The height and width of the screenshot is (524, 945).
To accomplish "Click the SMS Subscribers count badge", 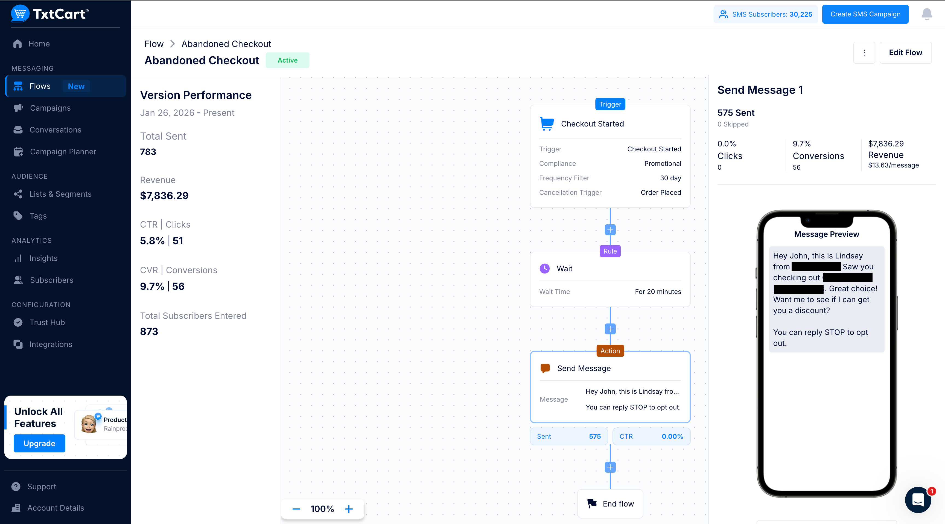I will [765, 14].
